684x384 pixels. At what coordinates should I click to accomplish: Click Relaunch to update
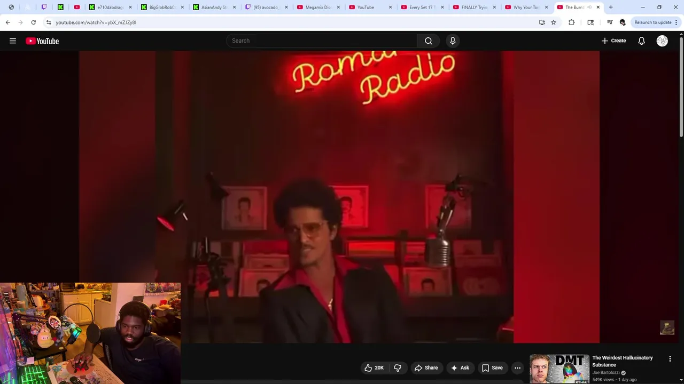(x=653, y=22)
